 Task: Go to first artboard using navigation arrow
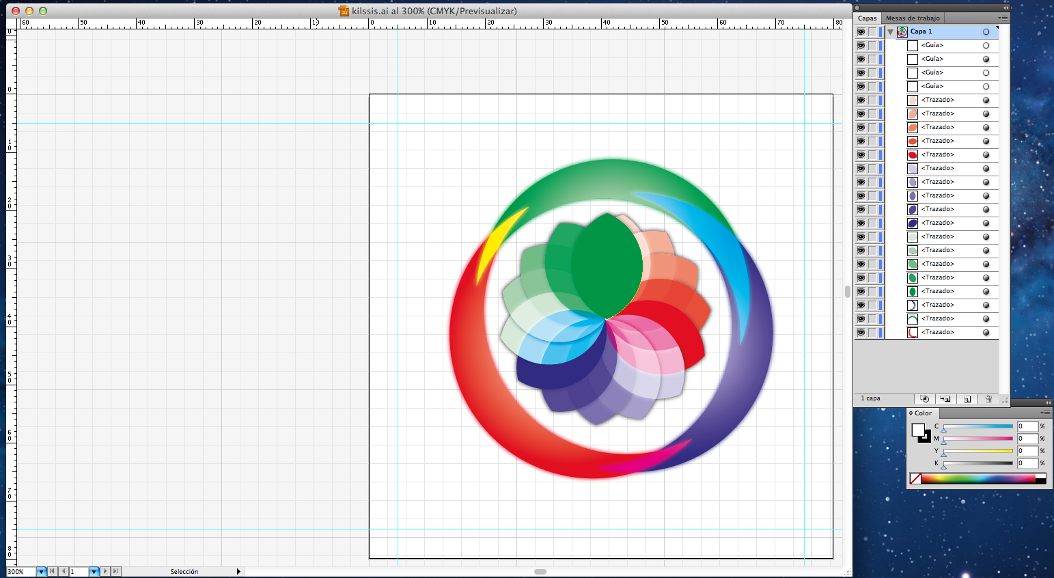click(x=52, y=571)
